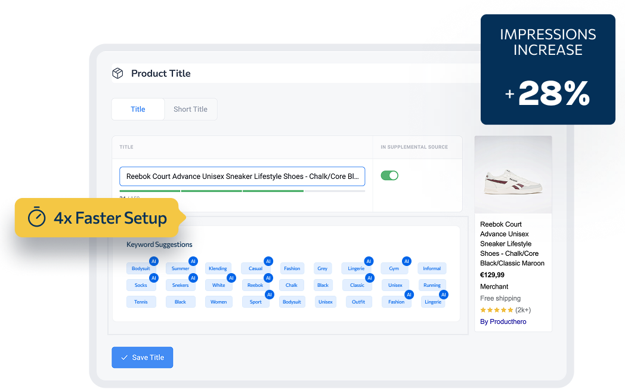Add the Casual keyword suggestion
This screenshot has height=390, width=625.
point(255,268)
